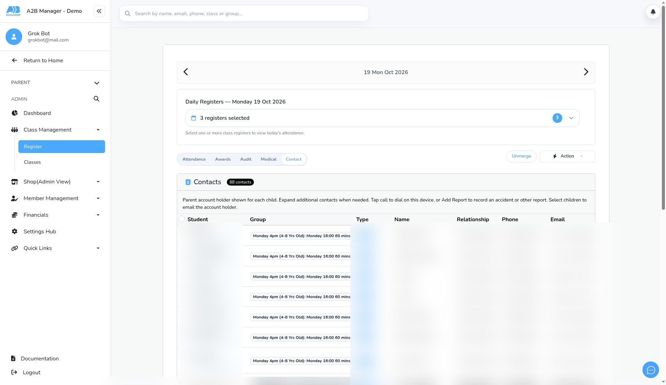Click grokbot@mail.com email text
Screen dimensions: 666x385
(48, 40)
